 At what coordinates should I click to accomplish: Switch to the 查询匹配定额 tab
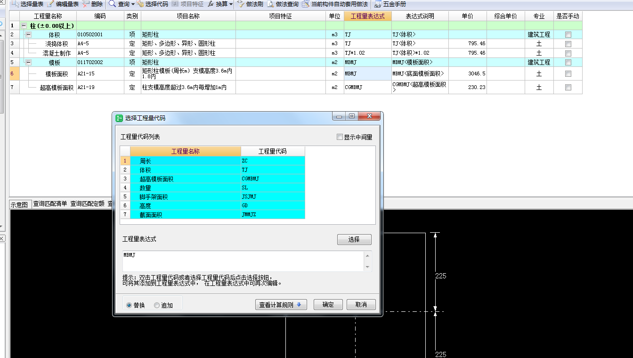pos(87,204)
